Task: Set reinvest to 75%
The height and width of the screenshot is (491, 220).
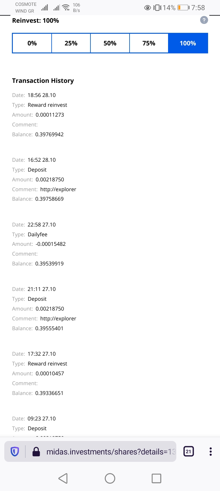Action: pyautogui.click(x=149, y=43)
